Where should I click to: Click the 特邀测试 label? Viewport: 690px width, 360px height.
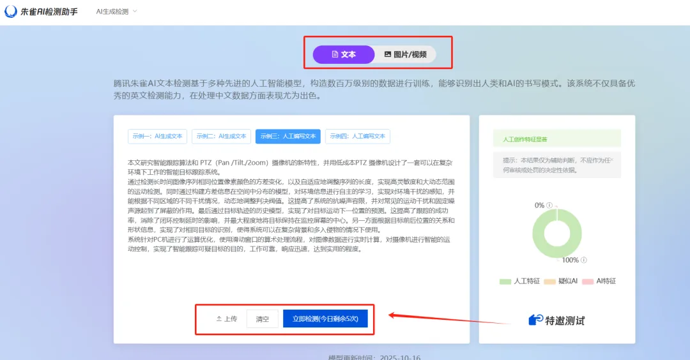pyautogui.click(x=565, y=321)
